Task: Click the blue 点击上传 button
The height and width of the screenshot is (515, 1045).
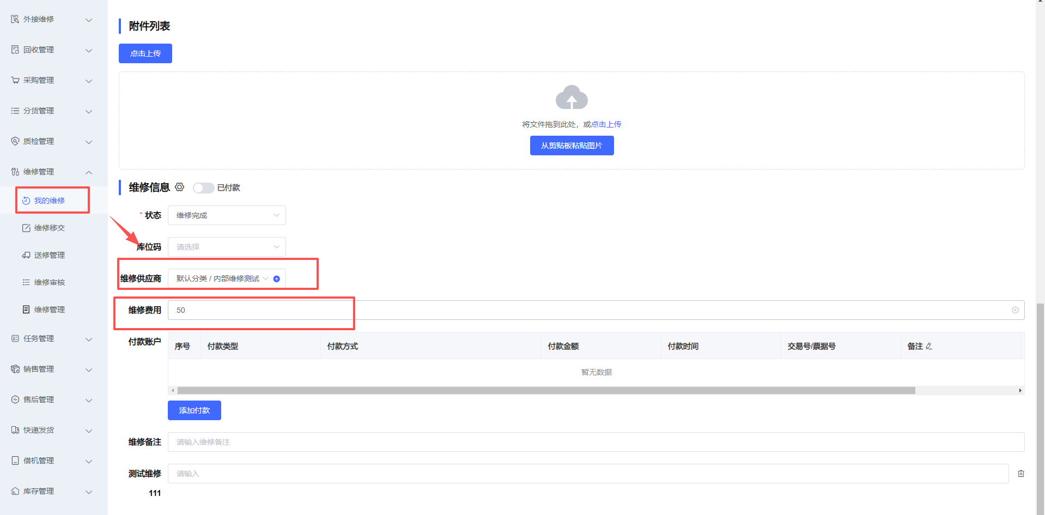Action: 145,53
